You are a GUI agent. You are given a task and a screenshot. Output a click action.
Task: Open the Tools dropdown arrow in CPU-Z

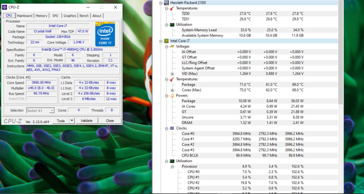tap(72, 121)
